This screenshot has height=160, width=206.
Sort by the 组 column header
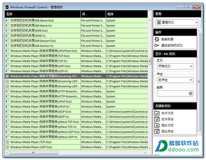pos(93,14)
